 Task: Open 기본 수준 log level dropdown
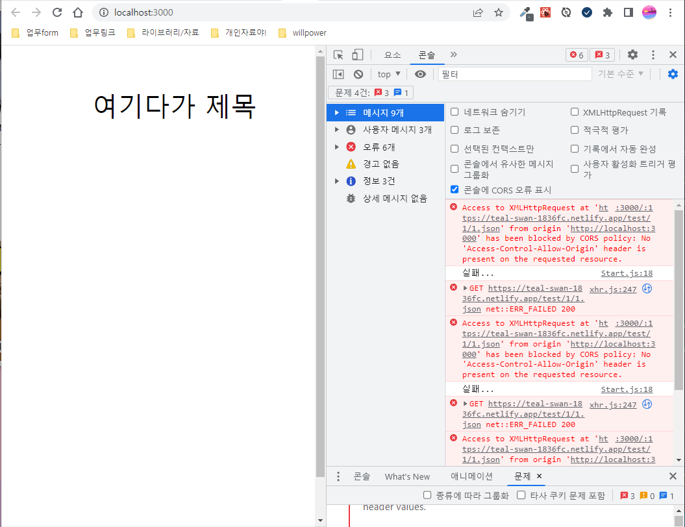click(621, 74)
